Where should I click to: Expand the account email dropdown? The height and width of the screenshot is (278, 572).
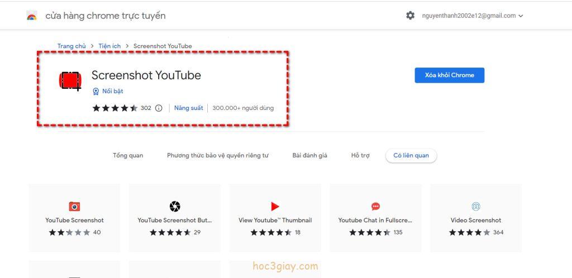[521, 16]
